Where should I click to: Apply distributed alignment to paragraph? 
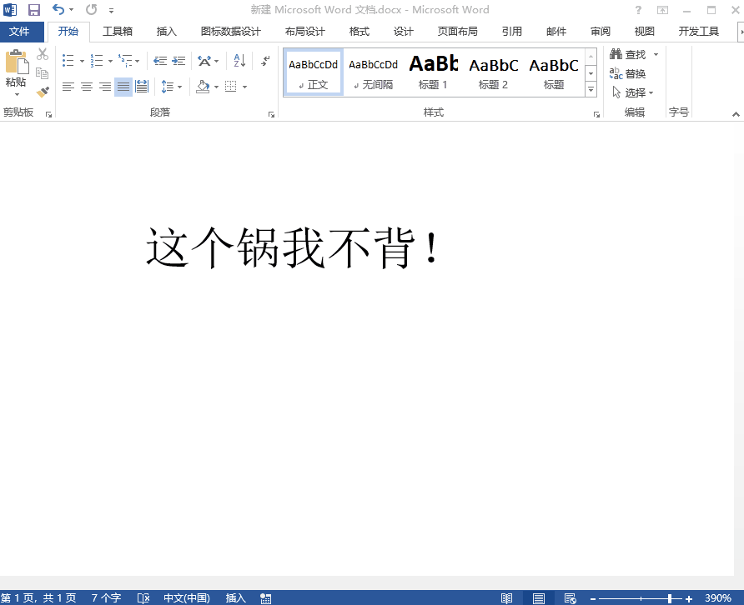142,87
